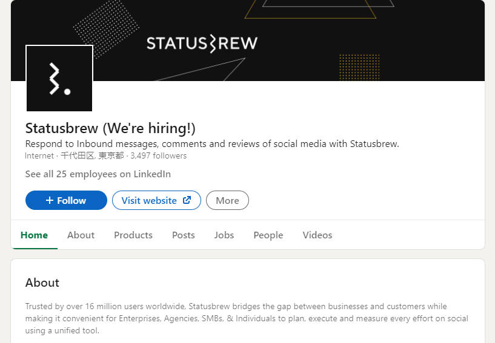Open the Visit website link
Screen dimensions: 495x343
click(x=150, y=200)
